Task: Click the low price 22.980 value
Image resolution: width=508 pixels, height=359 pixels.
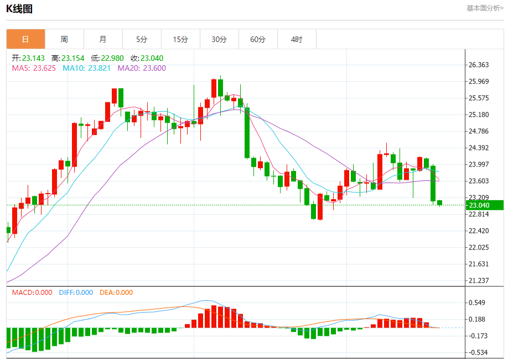Action: click(112, 58)
